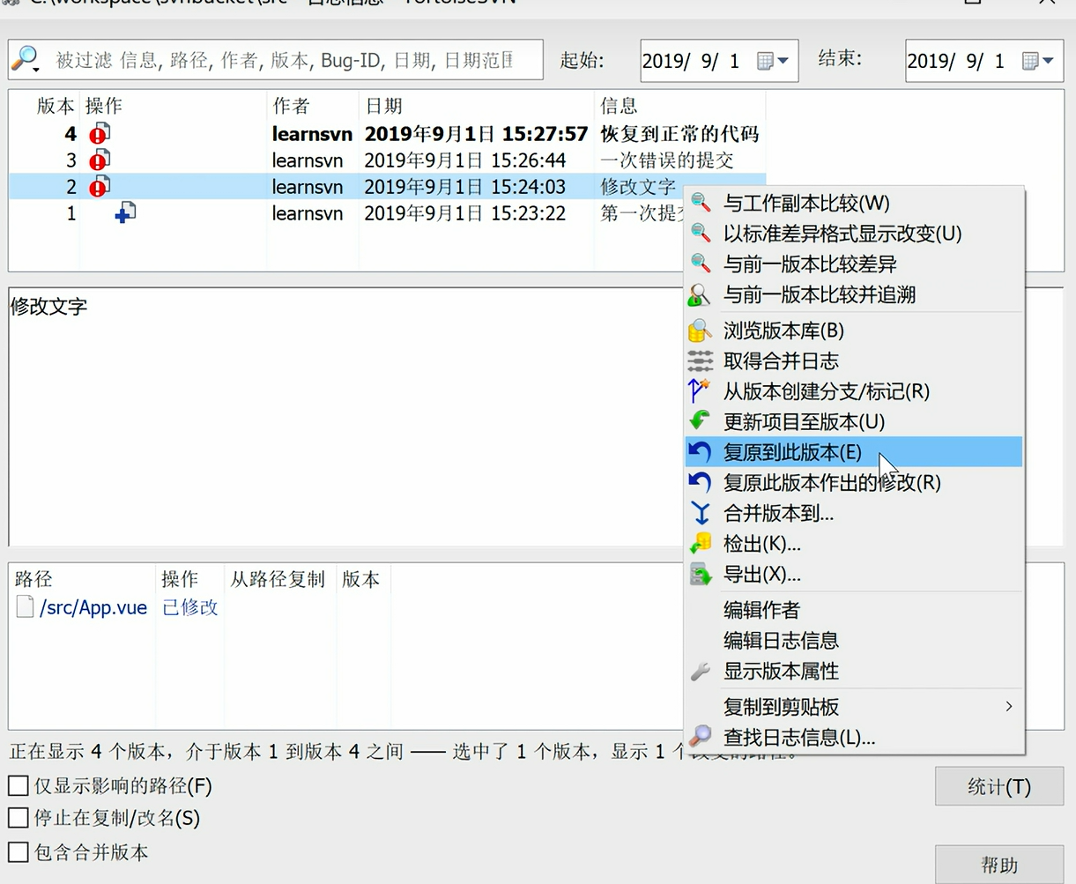This screenshot has width=1076, height=884.
Task: Select 编辑日志信息 menu entry
Action: tap(854, 641)
